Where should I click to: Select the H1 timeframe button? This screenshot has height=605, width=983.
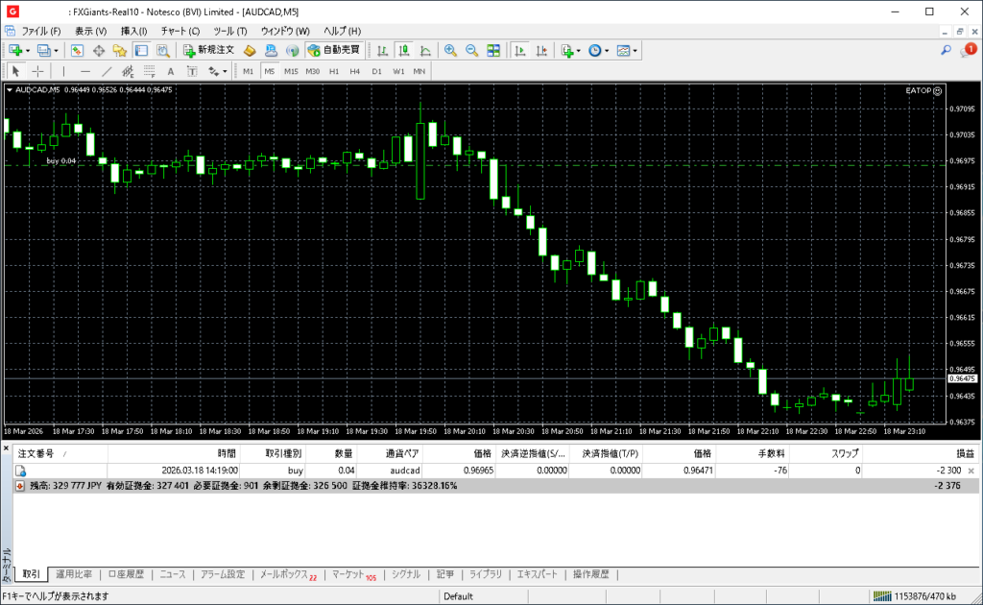coord(334,71)
